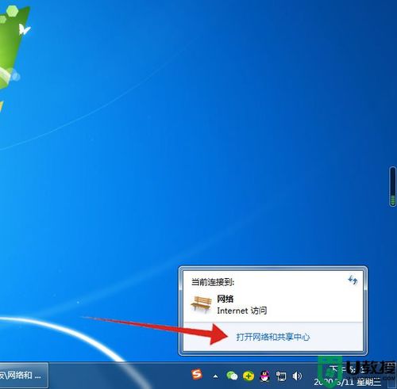Open the taskbar network window button

point(24,376)
